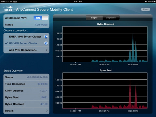Click the Bytes Received graph area
This screenshot has height=117, width=156.
105,44
